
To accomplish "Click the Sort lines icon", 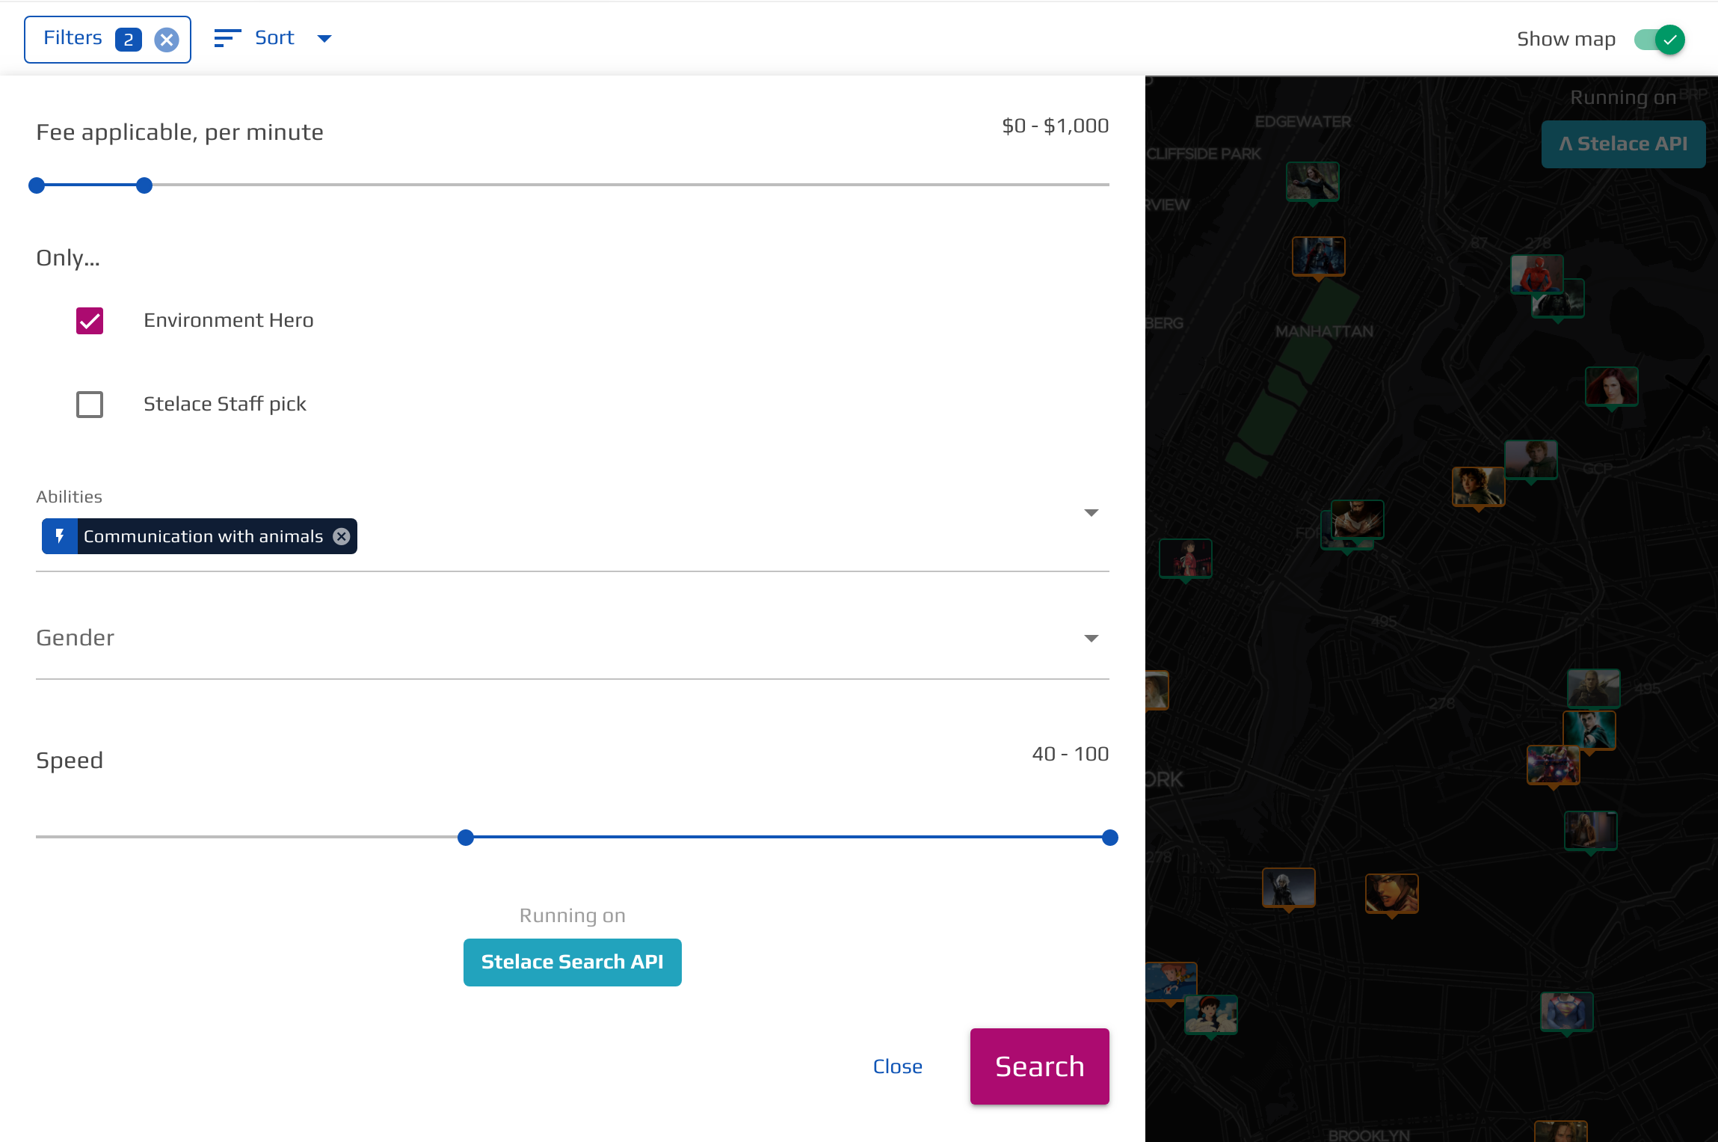I will [227, 38].
